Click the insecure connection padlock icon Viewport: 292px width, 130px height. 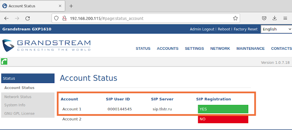(x=64, y=18)
